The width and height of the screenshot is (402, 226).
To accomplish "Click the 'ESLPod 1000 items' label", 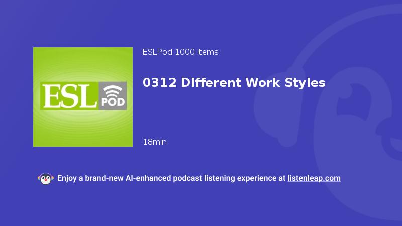I will [180, 52].
